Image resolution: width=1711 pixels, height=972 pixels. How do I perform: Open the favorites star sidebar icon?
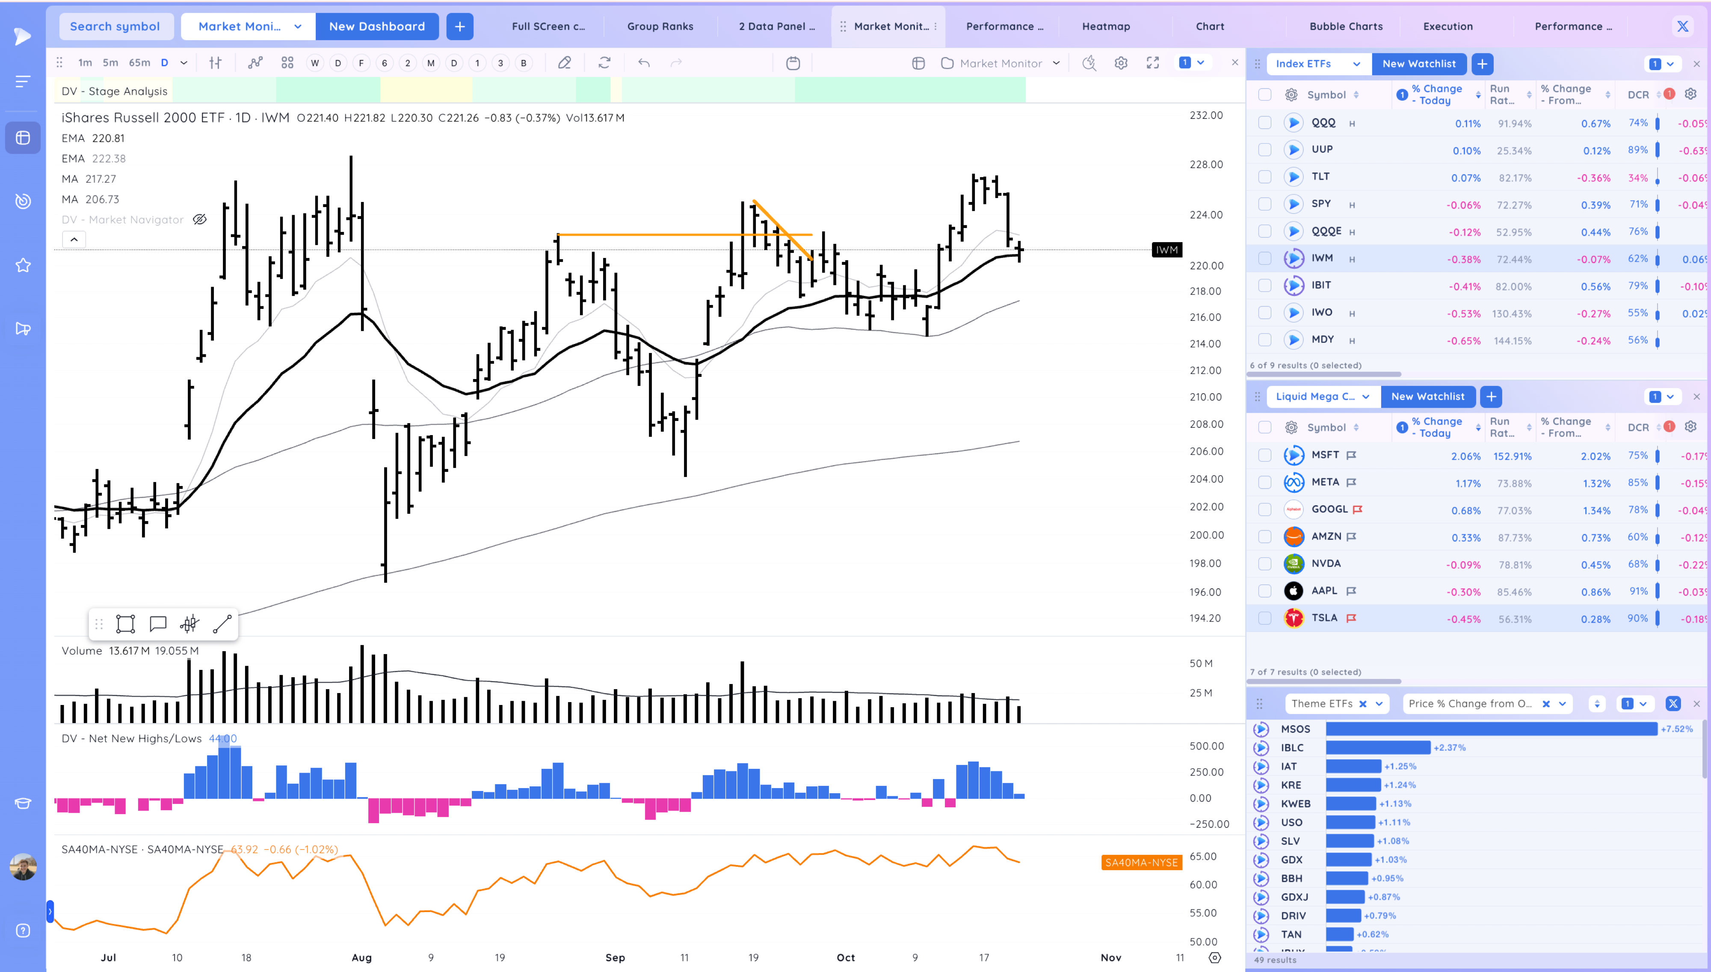(x=23, y=265)
